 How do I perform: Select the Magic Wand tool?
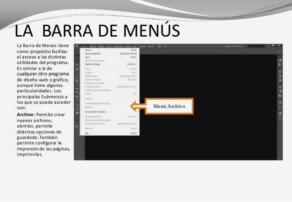point(77,64)
